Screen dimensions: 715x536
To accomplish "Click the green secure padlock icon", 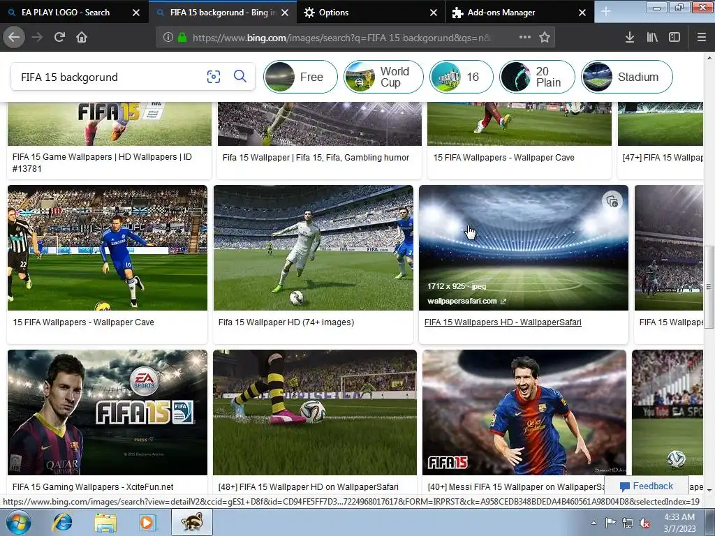I will click(182, 38).
